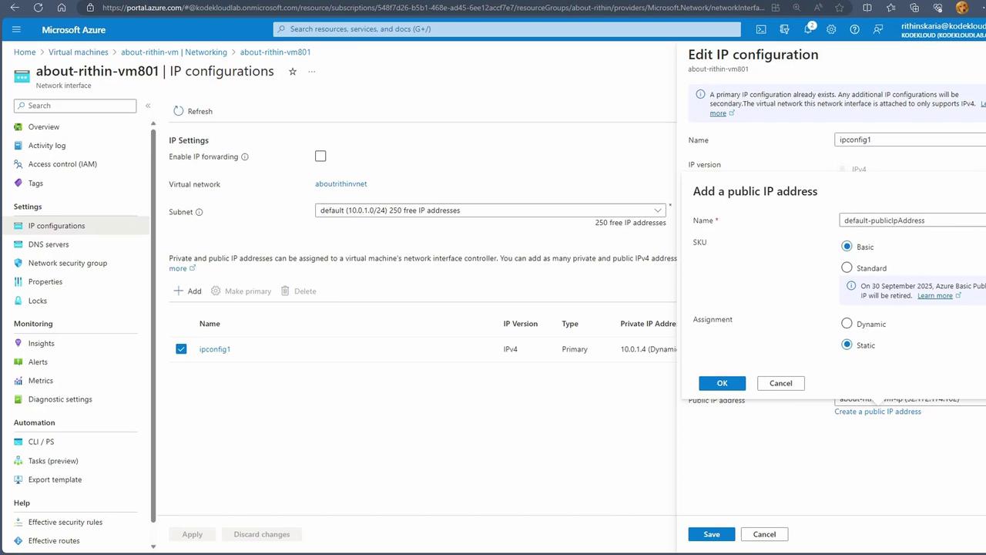Open the more options ellipsis beside the title
Screen dimensions: 986x555
click(x=312, y=72)
